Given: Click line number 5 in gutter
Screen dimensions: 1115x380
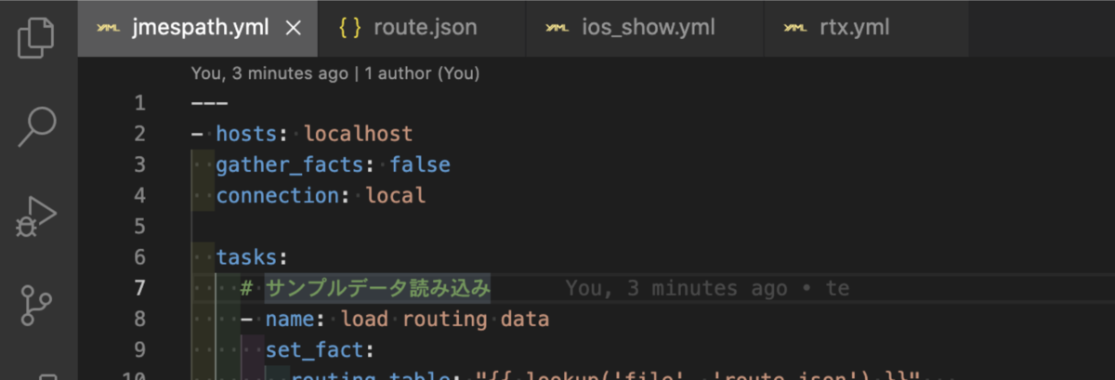Looking at the screenshot, I should pyautogui.click(x=139, y=226).
